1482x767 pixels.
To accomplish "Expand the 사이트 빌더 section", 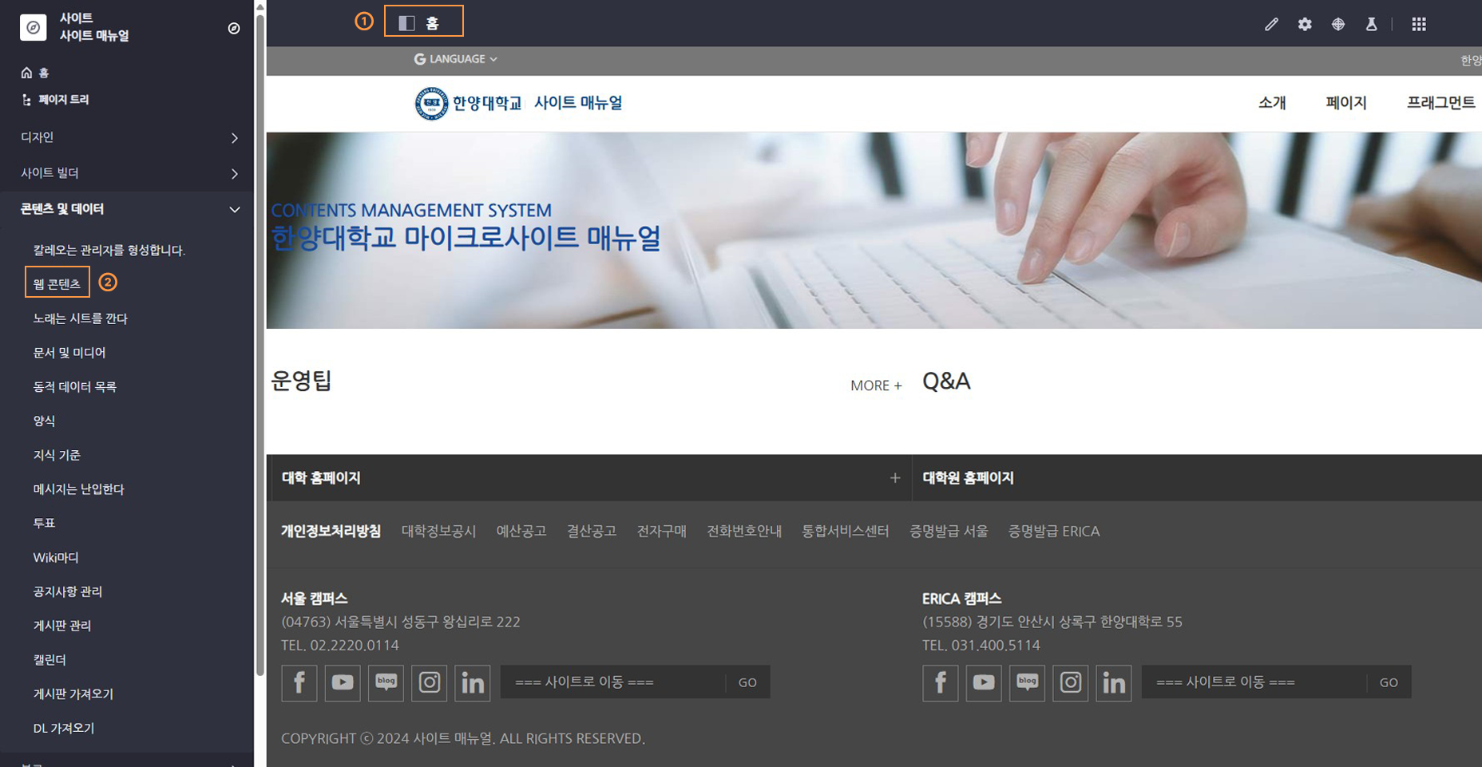I will click(x=128, y=173).
